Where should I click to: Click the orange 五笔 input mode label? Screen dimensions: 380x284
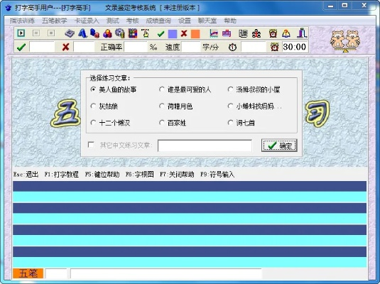(28, 273)
